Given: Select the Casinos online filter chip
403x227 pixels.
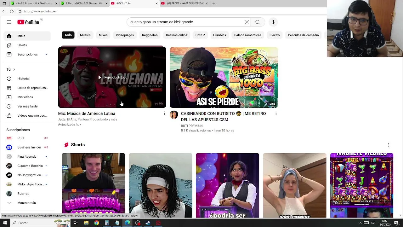Looking at the screenshot, I should pyautogui.click(x=176, y=35).
